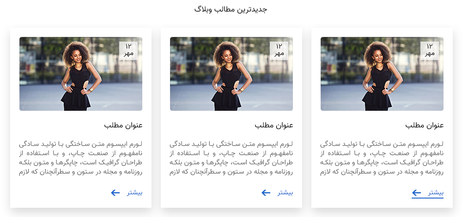
Task: Click the lorem ipsum excerpt in the middle card
Action: (x=231, y=158)
